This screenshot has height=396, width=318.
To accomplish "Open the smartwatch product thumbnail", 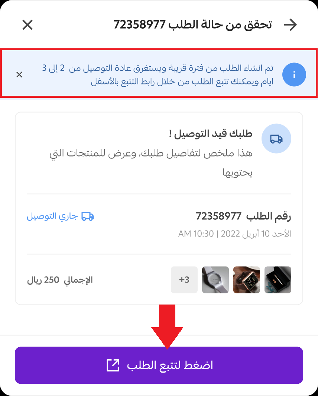I will point(247,280).
